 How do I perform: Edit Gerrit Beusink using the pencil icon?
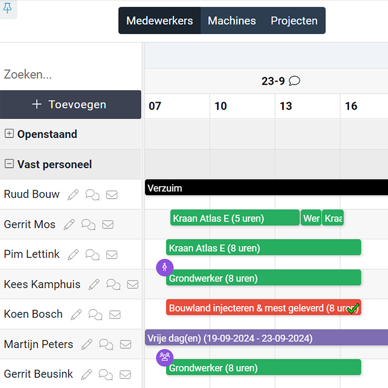click(87, 374)
